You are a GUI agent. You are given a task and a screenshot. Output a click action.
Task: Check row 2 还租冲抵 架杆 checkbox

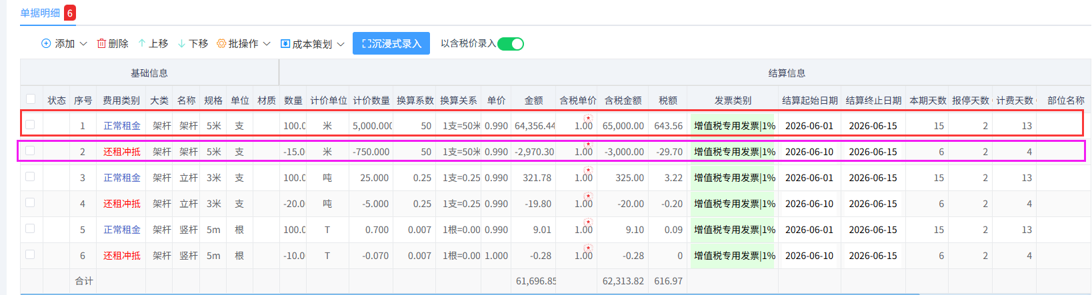coord(30,150)
